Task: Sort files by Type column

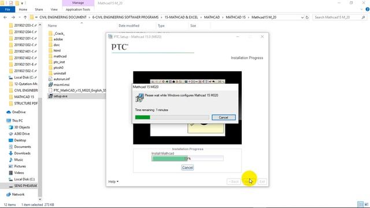Action: [x=161, y=25]
